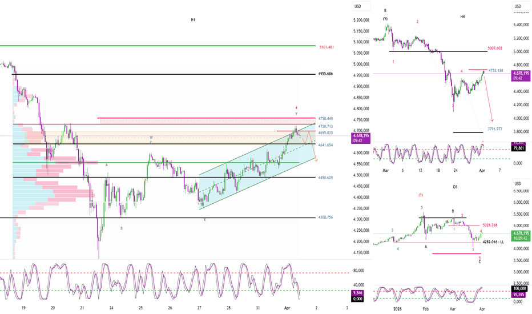Select the 5101.481 red price label
532x314 pixels.
[327, 47]
